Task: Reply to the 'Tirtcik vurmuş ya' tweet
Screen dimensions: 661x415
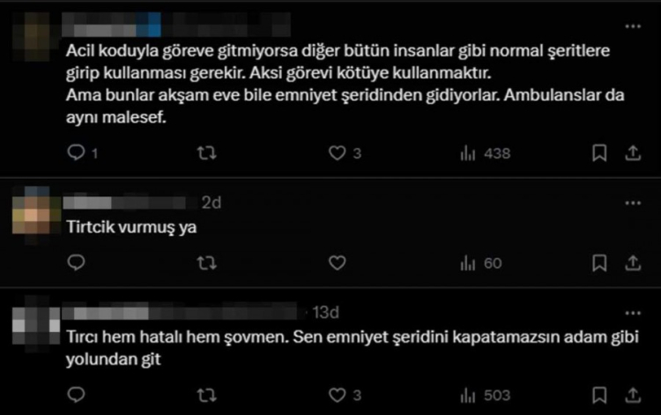Action: pyautogui.click(x=76, y=263)
